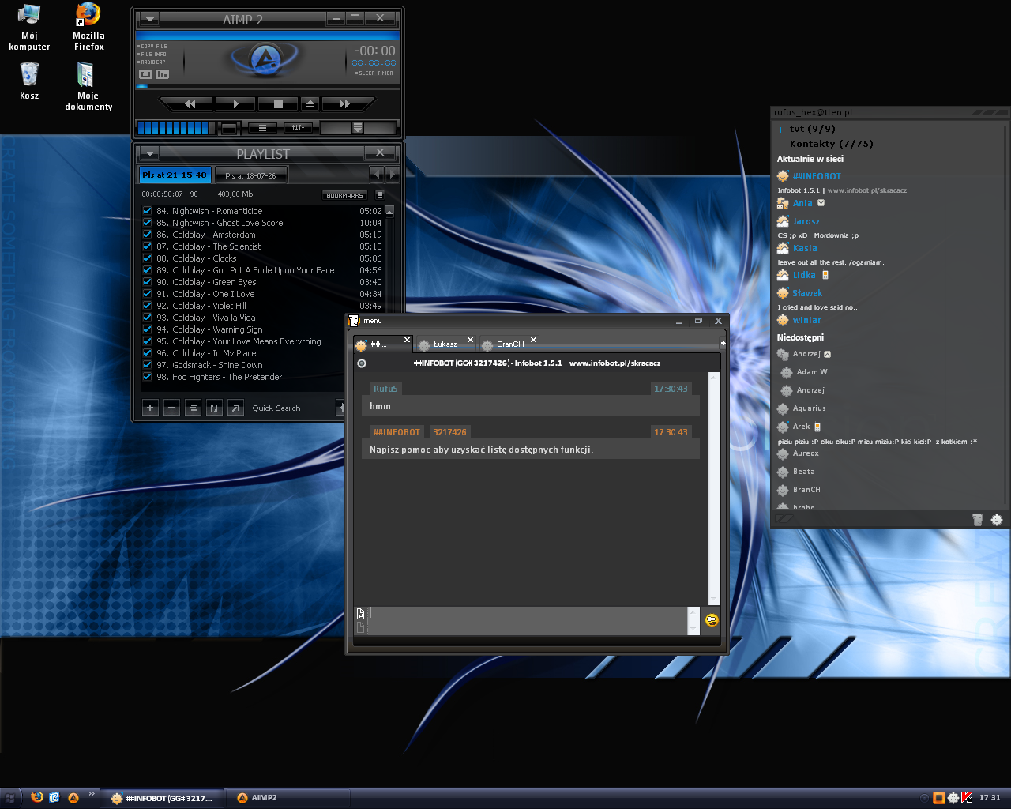Open playlist sort/misc button
The height and width of the screenshot is (809, 1011).
(193, 408)
